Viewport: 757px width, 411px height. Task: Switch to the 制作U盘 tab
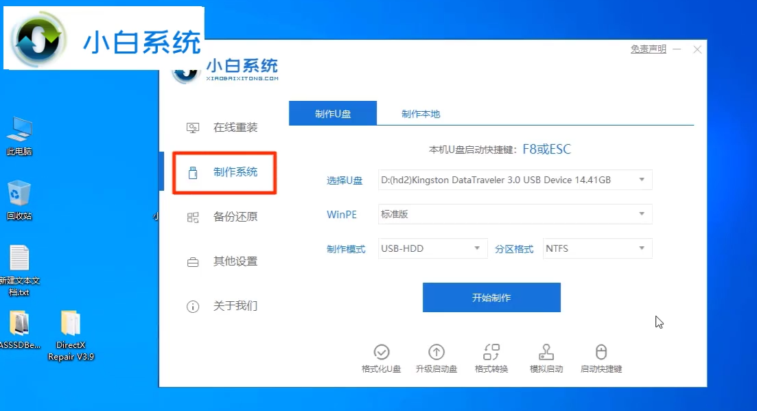(x=333, y=113)
